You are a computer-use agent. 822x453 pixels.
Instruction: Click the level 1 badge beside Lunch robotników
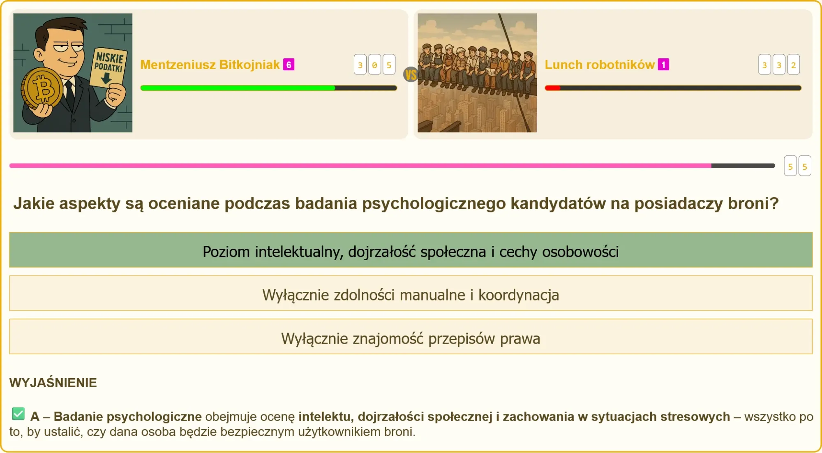point(663,65)
